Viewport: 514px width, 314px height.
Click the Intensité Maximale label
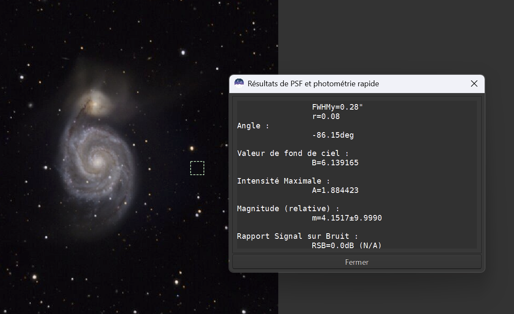tap(283, 181)
